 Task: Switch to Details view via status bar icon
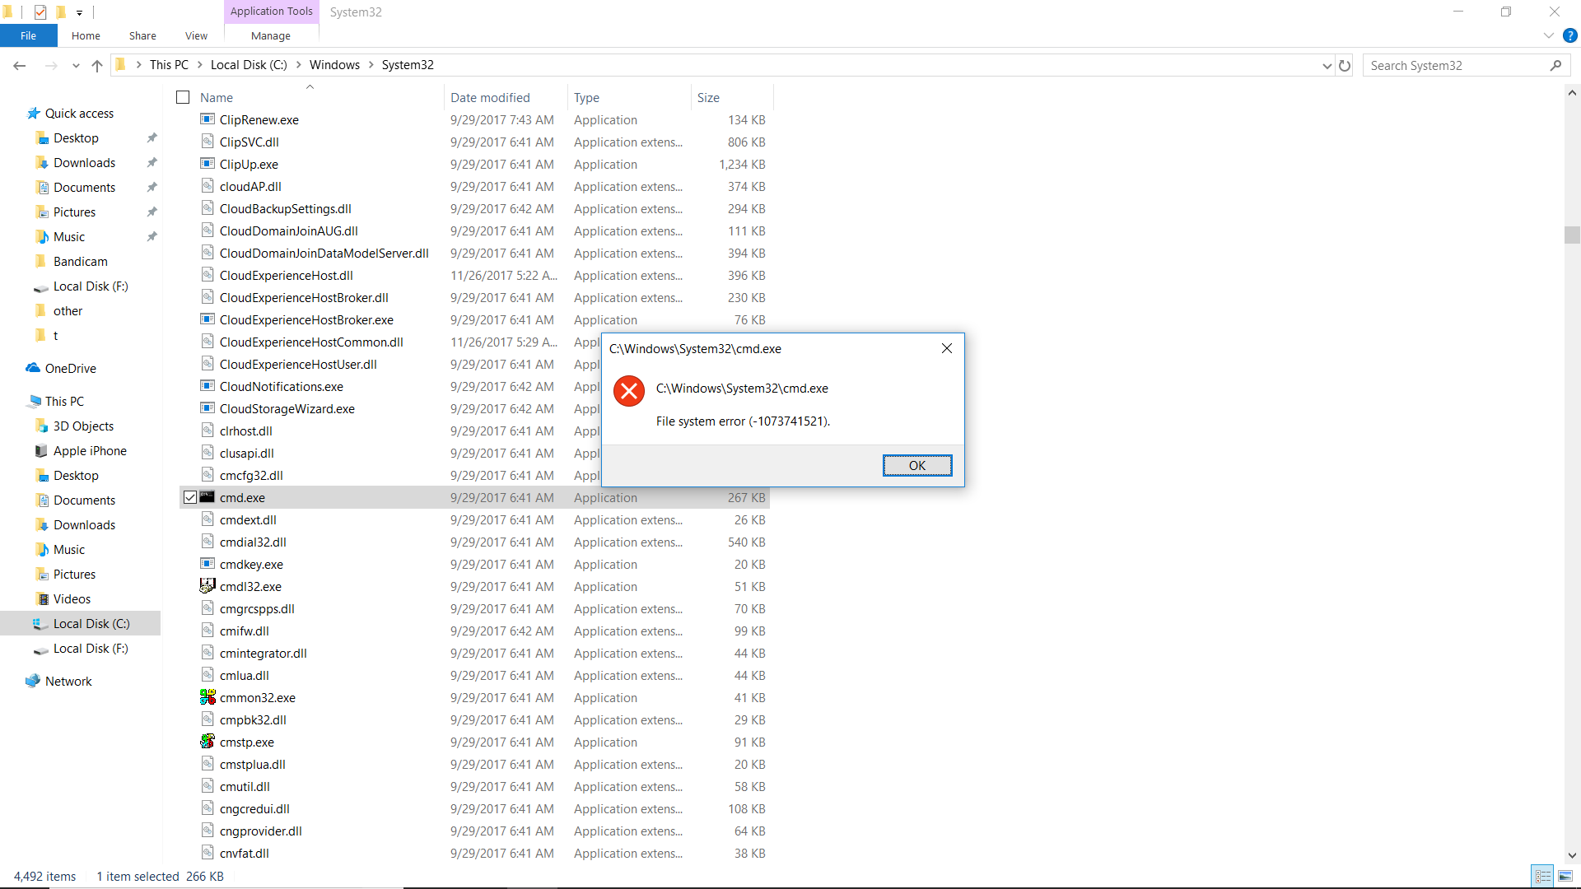pyautogui.click(x=1543, y=877)
